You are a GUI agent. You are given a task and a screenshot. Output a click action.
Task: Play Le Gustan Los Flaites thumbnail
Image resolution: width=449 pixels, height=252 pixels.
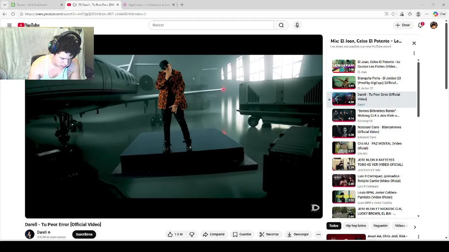[344, 66]
